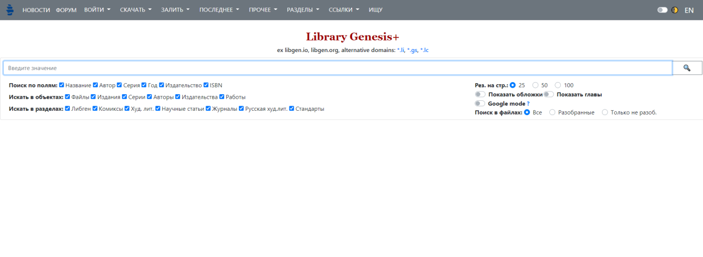
Task: Uncheck the Русская худ.лит. section checkbox
Action: [x=242, y=108]
